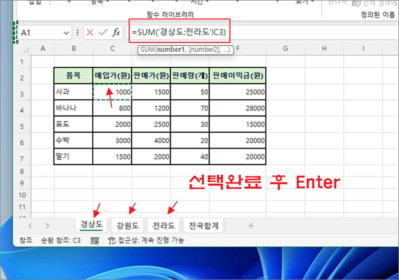Select the cell with value 25000

238,92
